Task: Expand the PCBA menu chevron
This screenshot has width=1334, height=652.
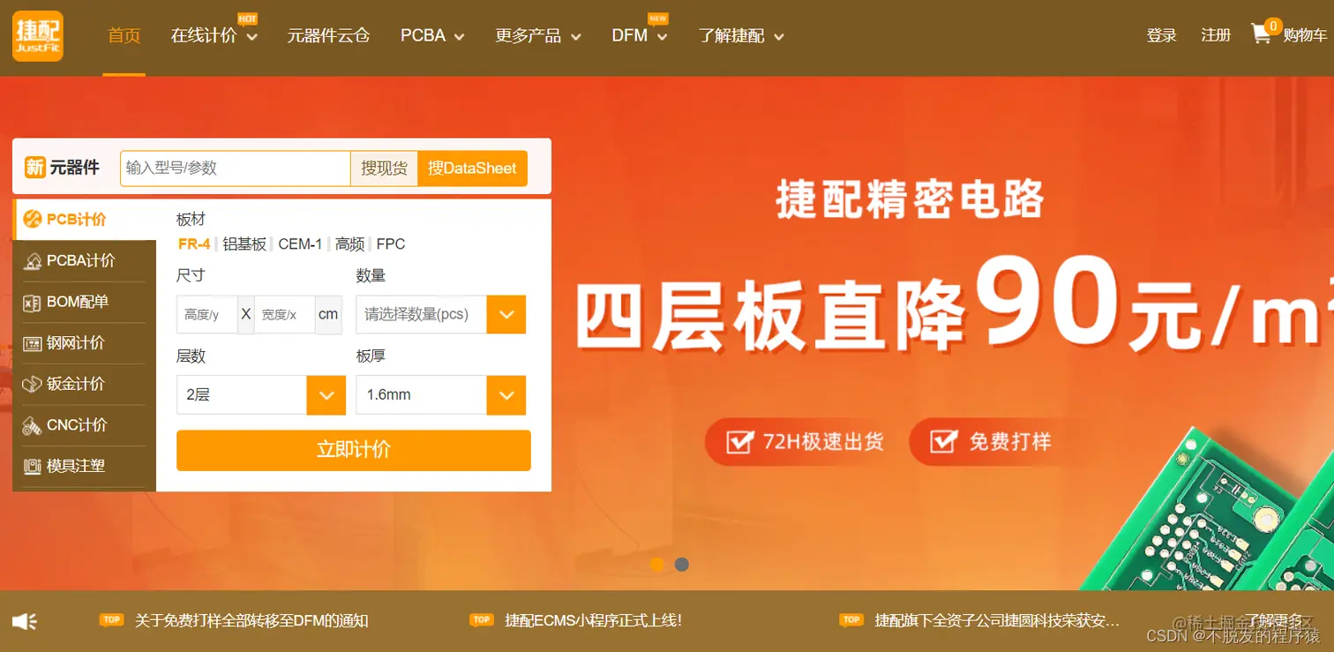Action: (x=459, y=37)
